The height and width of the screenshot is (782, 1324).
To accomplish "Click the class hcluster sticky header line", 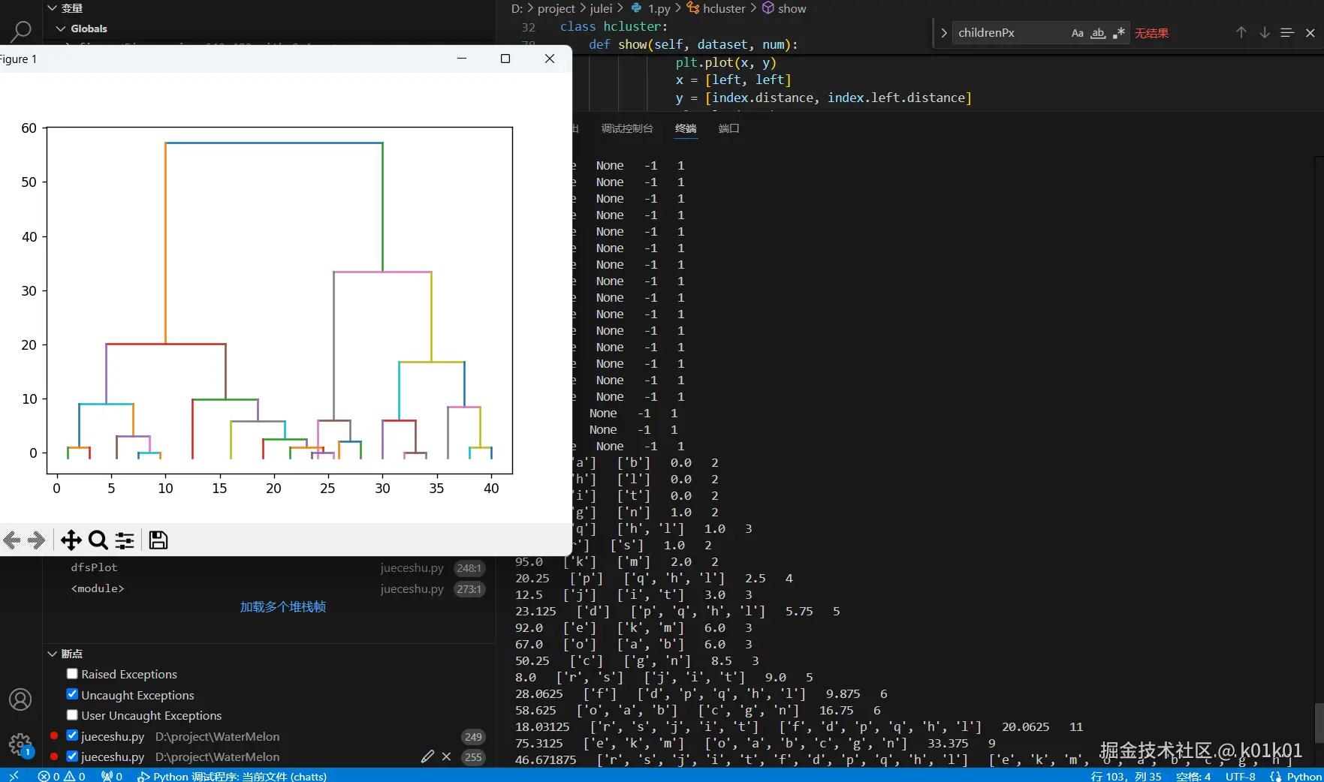I will click(614, 26).
